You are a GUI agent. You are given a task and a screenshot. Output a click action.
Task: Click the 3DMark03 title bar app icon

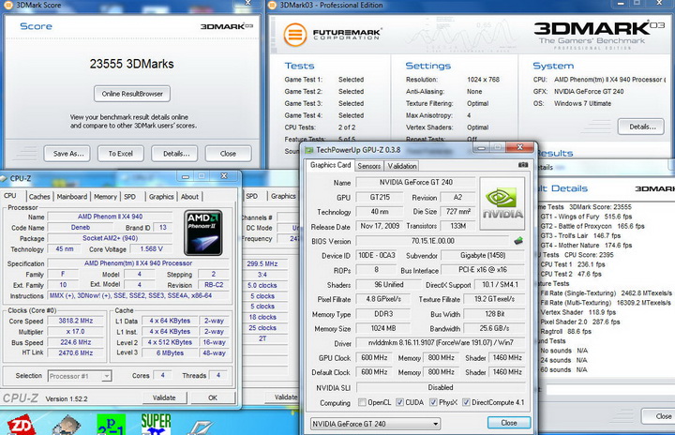pyautogui.click(x=272, y=6)
